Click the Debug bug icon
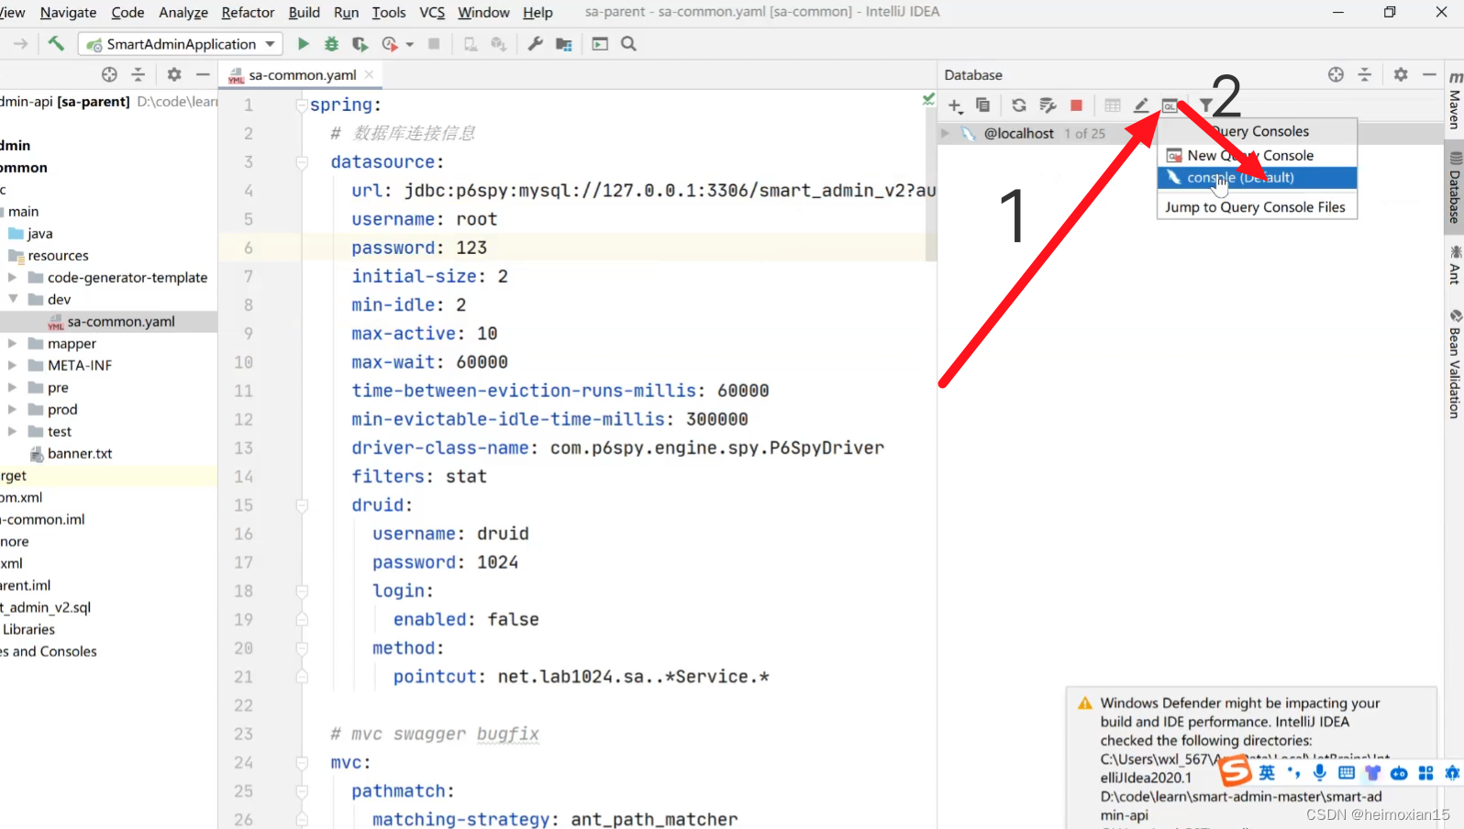This screenshot has height=829, width=1464. 331,44
